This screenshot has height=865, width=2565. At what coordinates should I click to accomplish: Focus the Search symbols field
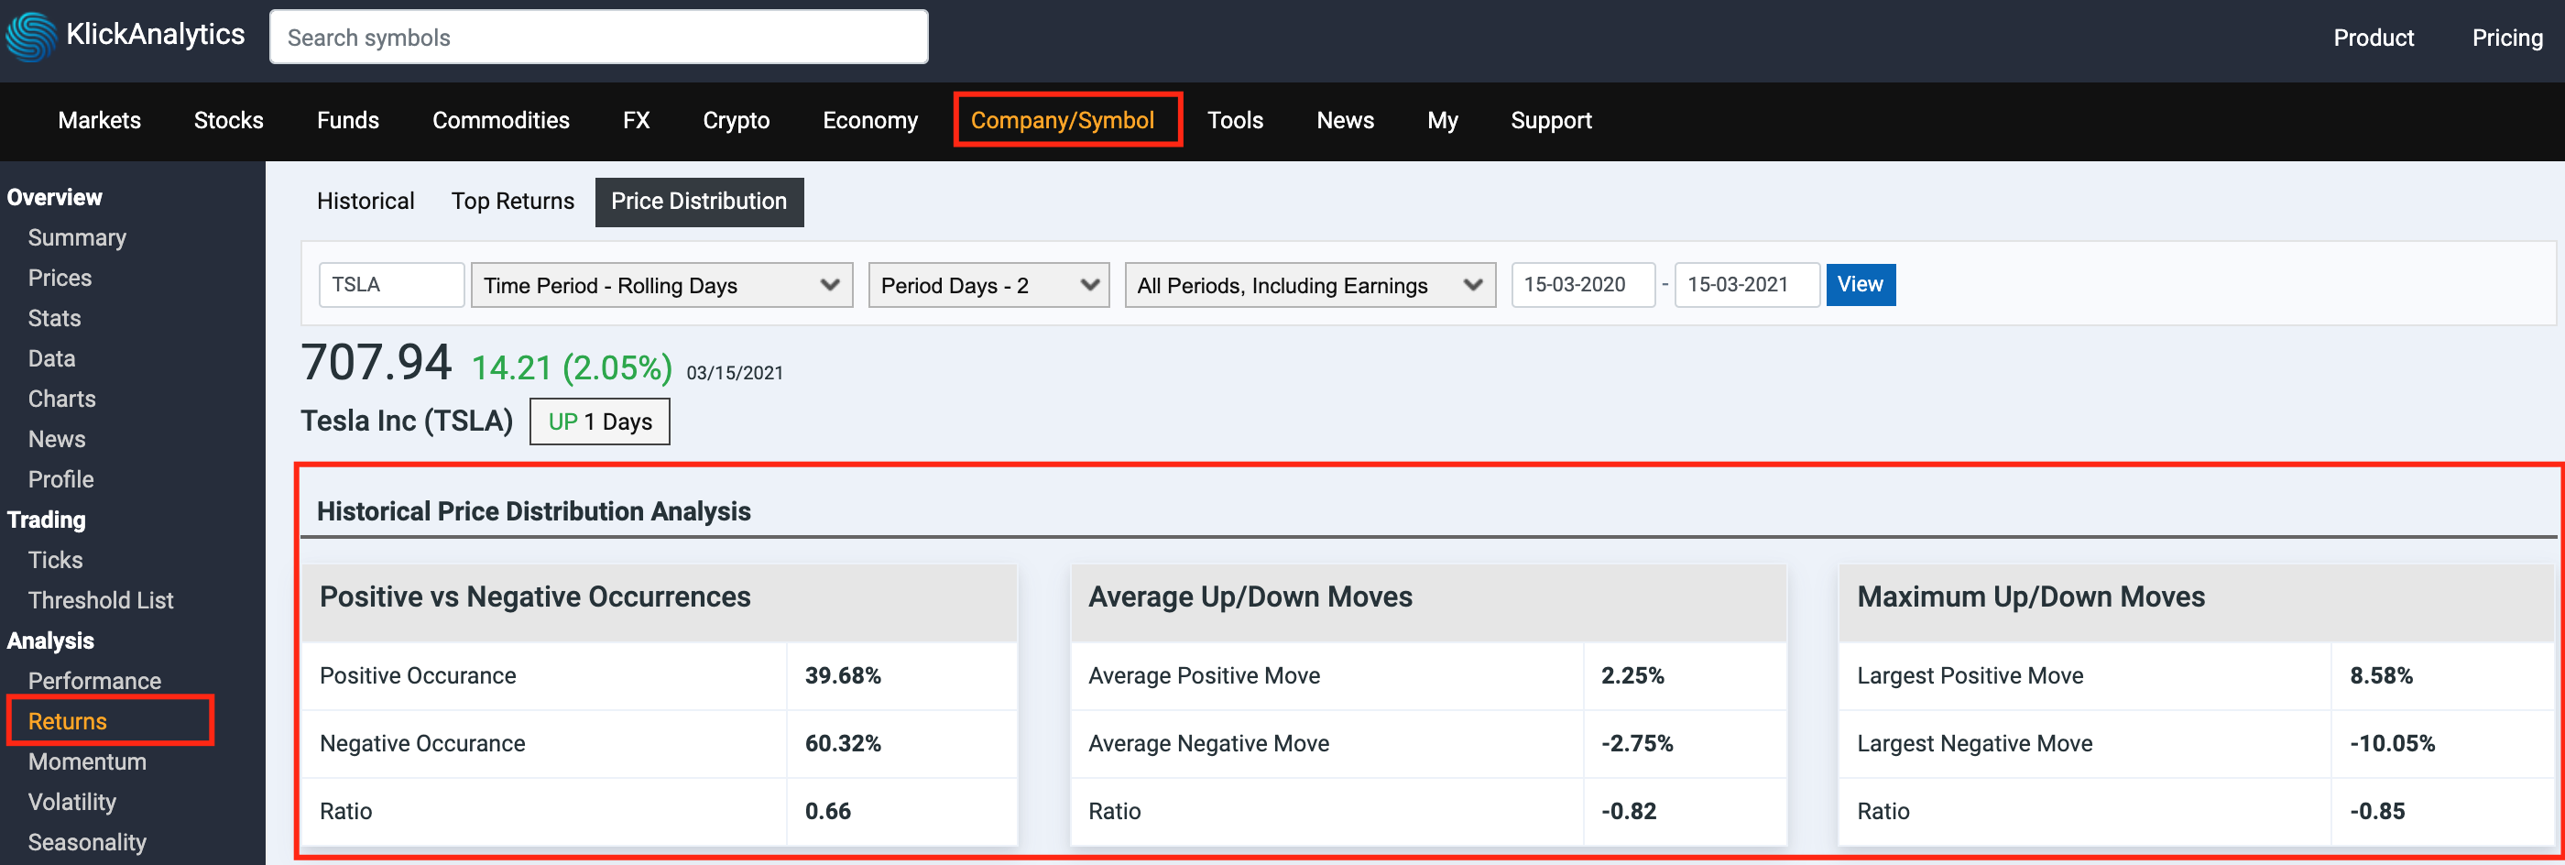598,37
